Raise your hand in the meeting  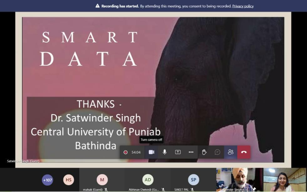(204, 152)
